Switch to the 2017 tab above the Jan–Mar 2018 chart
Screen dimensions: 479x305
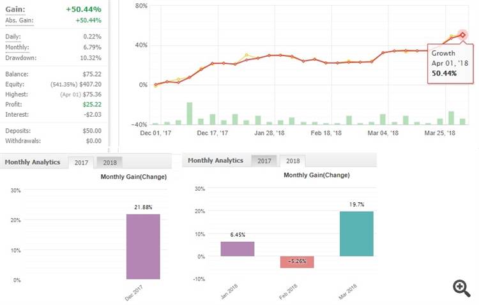pyautogui.click(x=264, y=161)
